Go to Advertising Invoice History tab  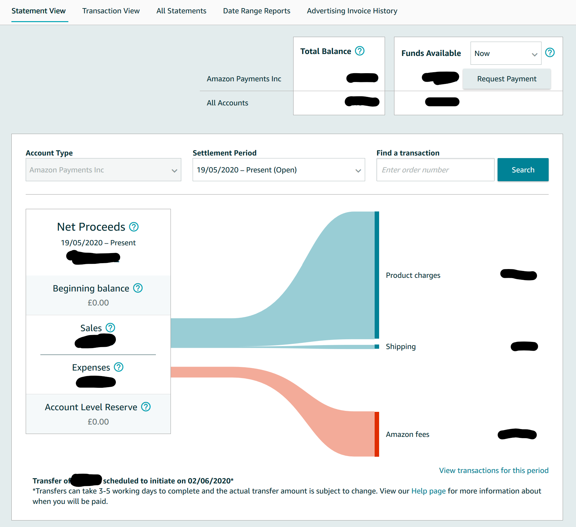pyautogui.click(x=352, y=11)
